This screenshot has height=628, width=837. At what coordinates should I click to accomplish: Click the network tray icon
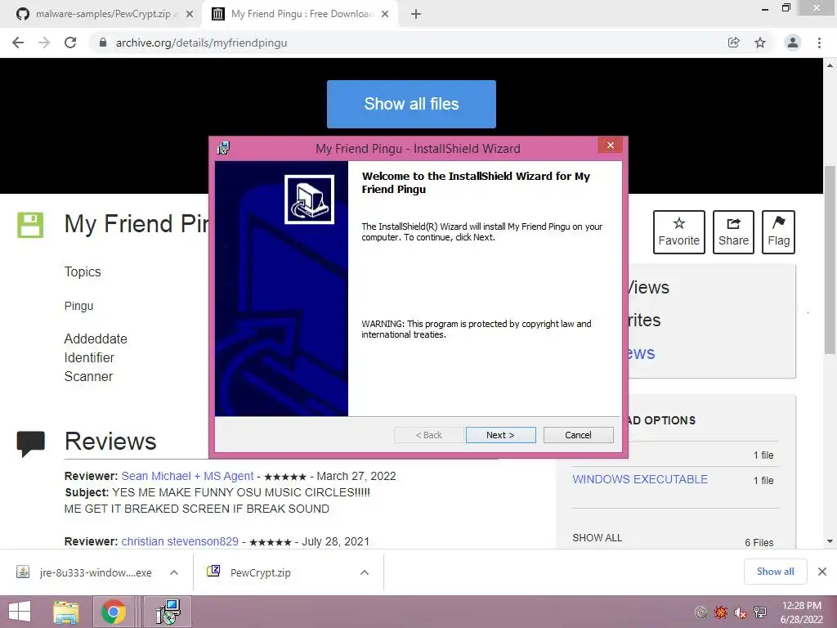(760, 612)
